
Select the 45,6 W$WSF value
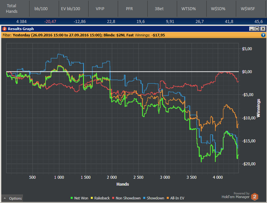click(259, 22)
